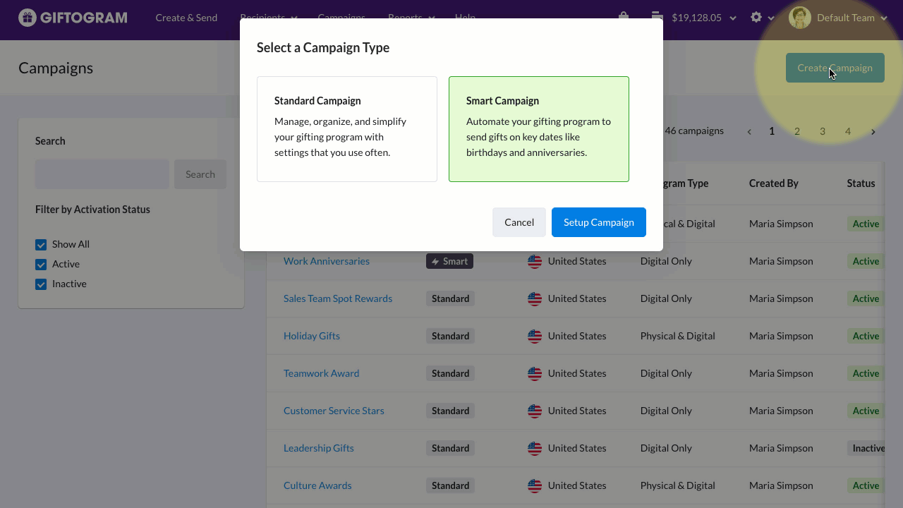
Task: Open Holiday Gifts campaign link
Action: pos(312,336)
